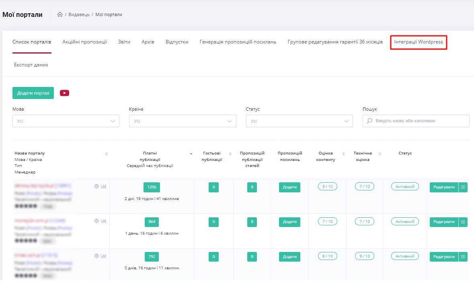
Task: Open the Архів tab
Action: pyautogui.click(x=148, y=42)
